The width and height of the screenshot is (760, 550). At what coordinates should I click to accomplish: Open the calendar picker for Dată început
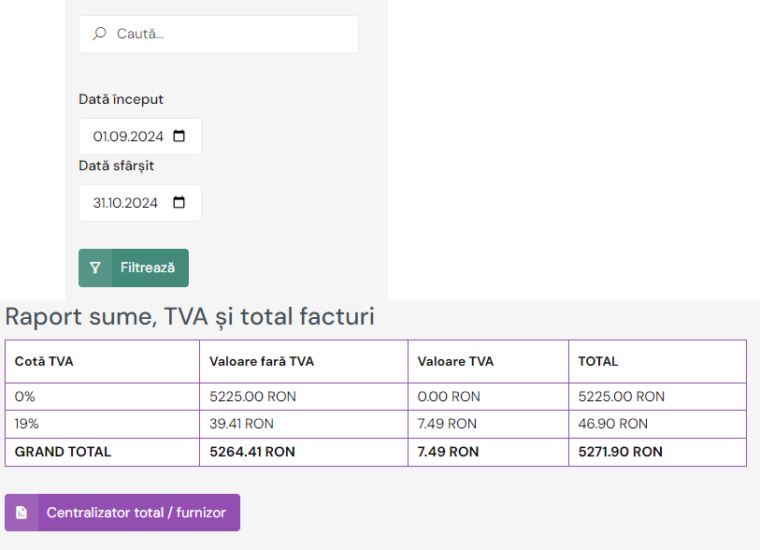180,137
